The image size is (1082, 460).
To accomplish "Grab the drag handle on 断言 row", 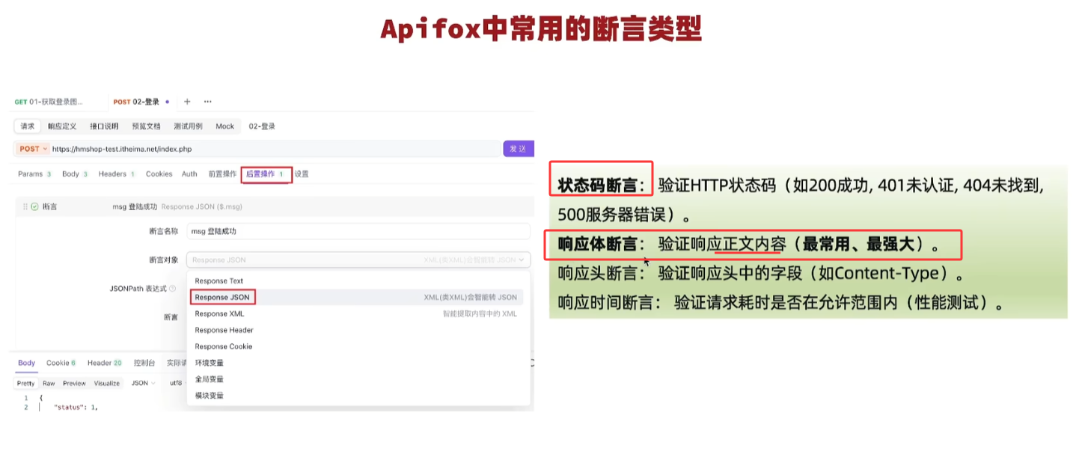I will pos(25,206).
